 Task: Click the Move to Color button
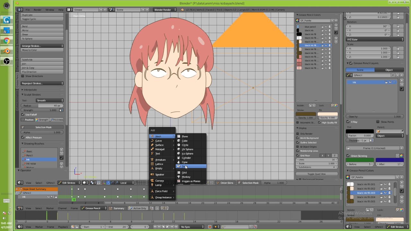pos(42,50)
